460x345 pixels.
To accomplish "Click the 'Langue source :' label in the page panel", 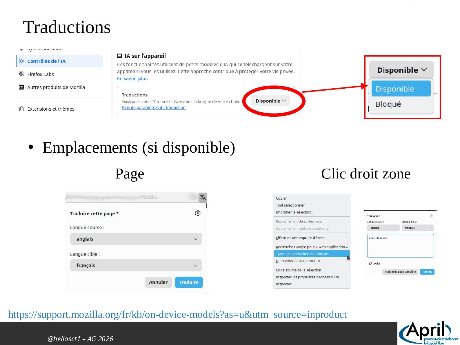I will [x=87, y=228].
